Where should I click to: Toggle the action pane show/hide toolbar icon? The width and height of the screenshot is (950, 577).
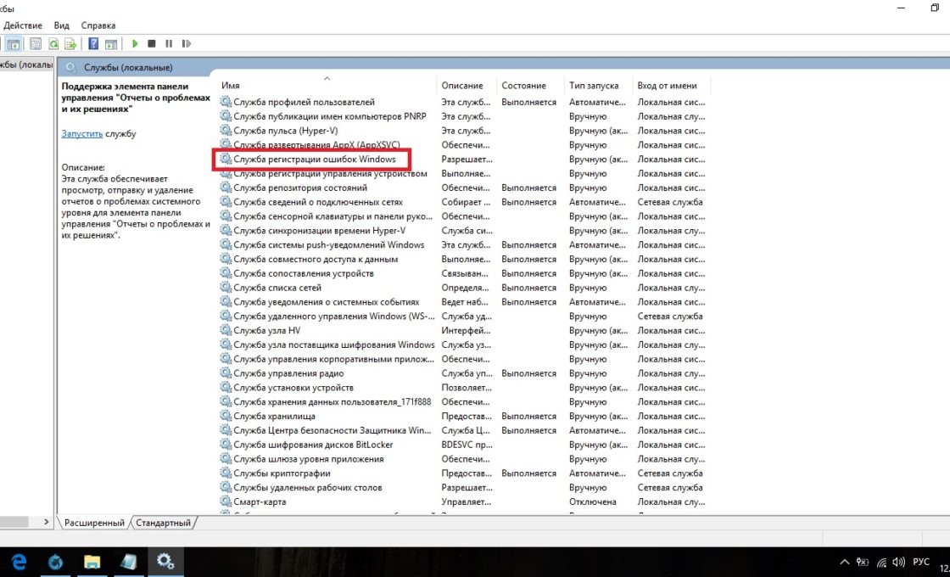(111, 43)
